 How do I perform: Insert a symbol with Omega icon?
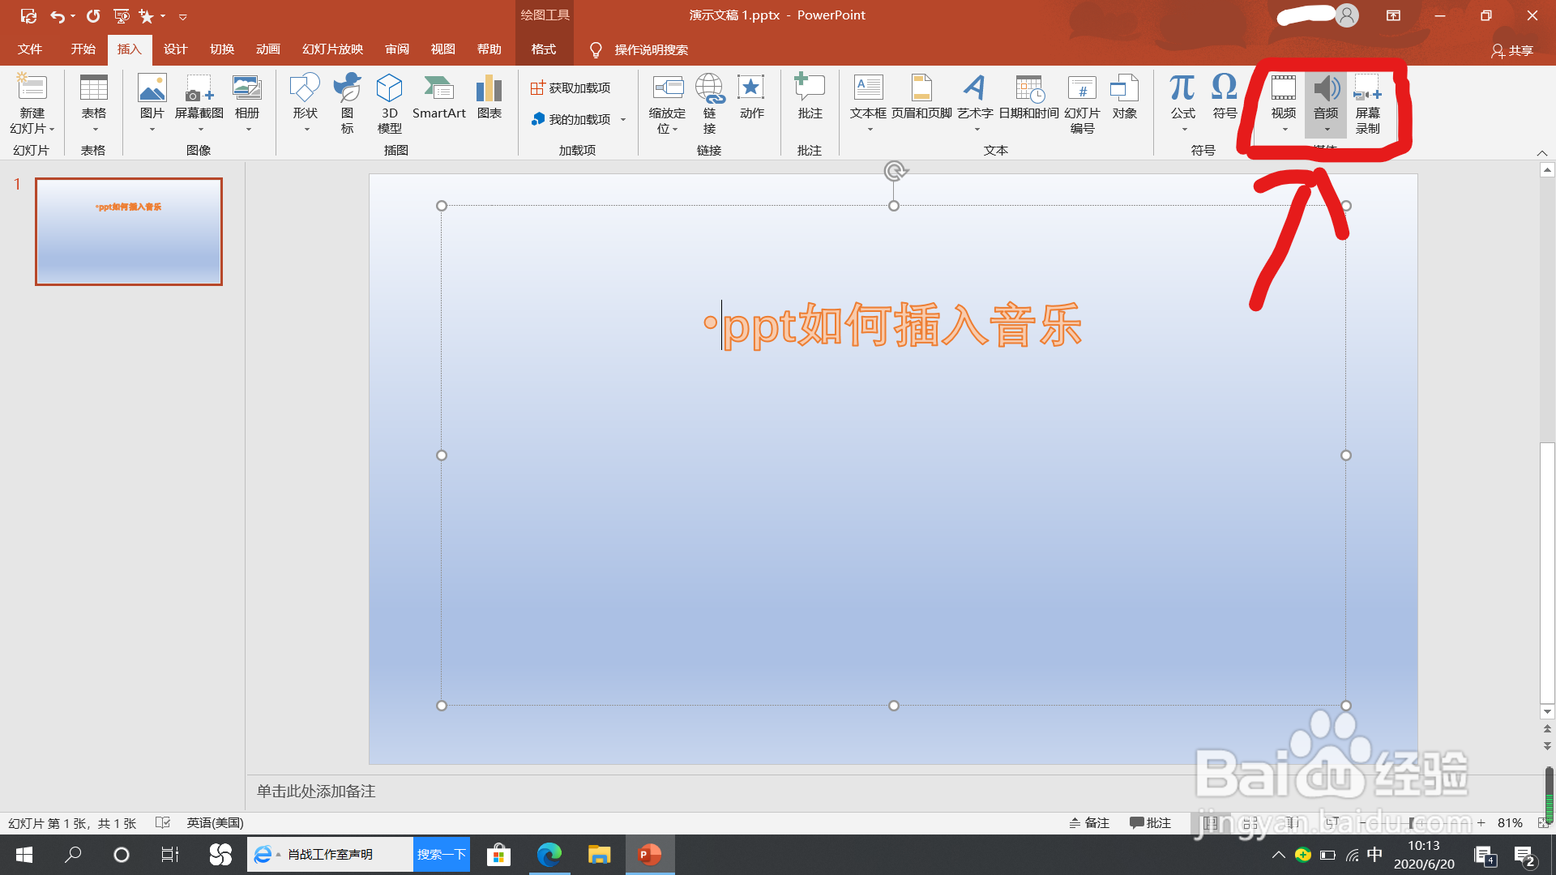tap(1225, 87)
